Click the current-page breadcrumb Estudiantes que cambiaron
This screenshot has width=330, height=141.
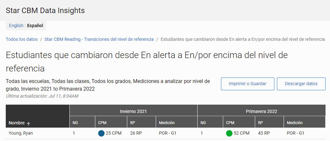tap(243, 39)
